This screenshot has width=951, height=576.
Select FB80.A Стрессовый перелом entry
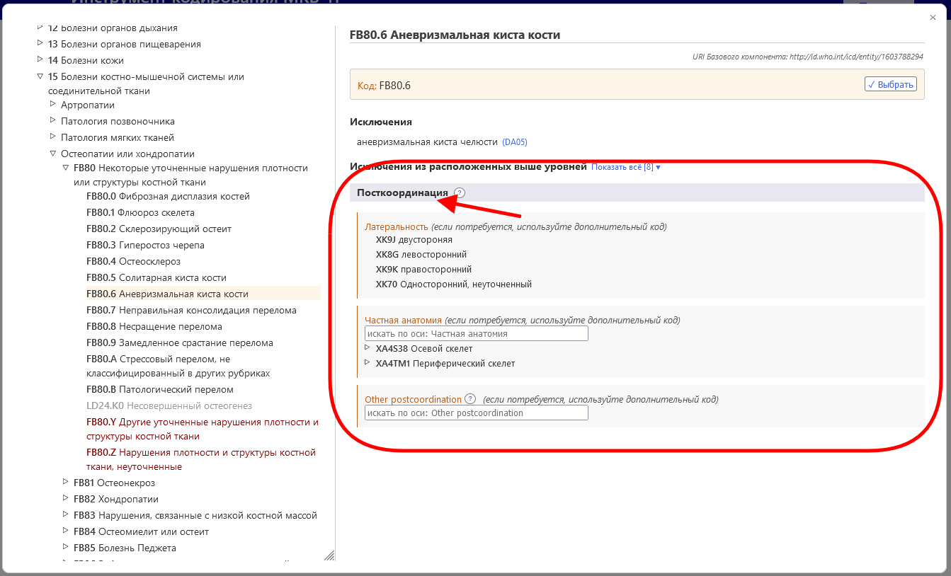[x=178, y=366]
